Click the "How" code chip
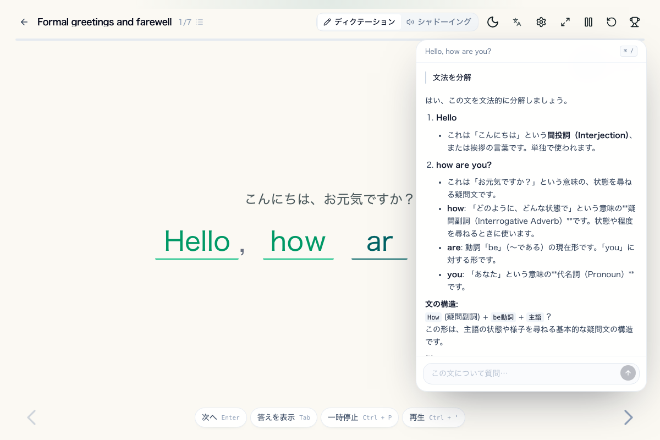 pos(433,317)
